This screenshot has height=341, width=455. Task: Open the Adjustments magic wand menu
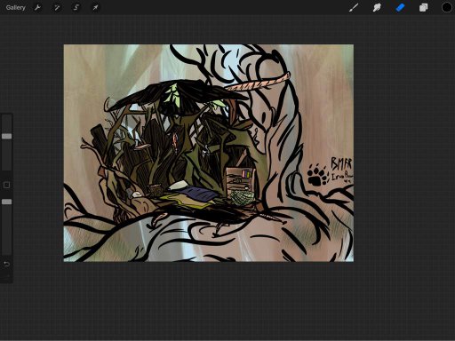57,7
